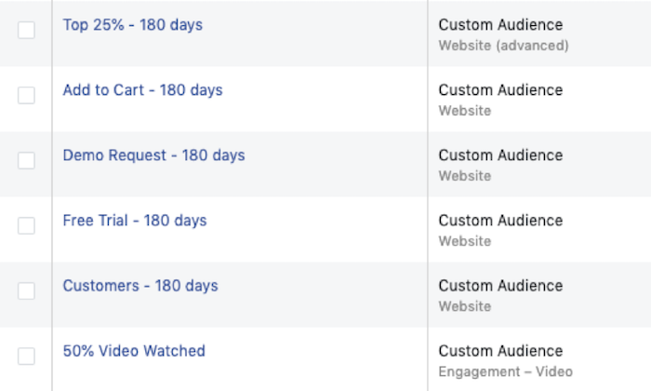Viewport: 651px width, 391px height.
Task: Check the Top 25% - 180 days checkbox
Action: click(x=26, y=31)
